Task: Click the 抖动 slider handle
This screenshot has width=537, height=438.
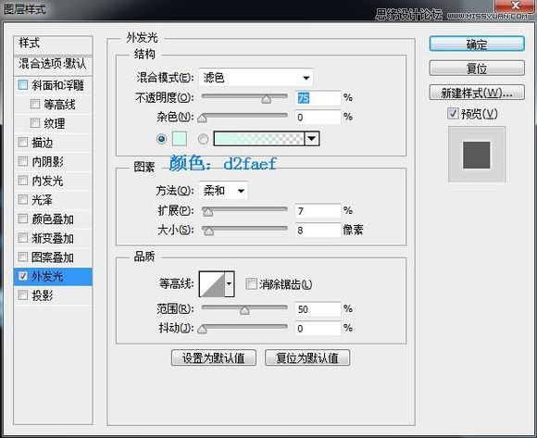Action: (202, 330)
